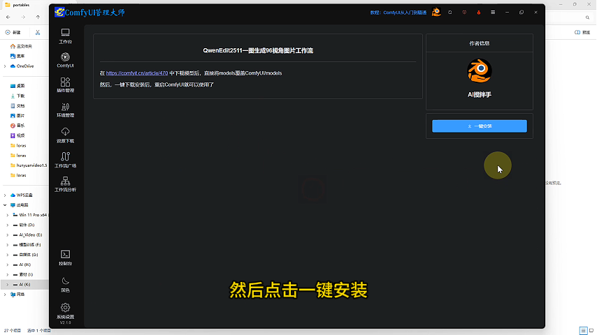The image size is (597, 335).
Task: Go back in the Explorer window
Action: pyautogui.click(x=8, y=17)
